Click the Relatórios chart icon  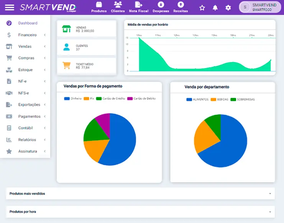[9, 140]
